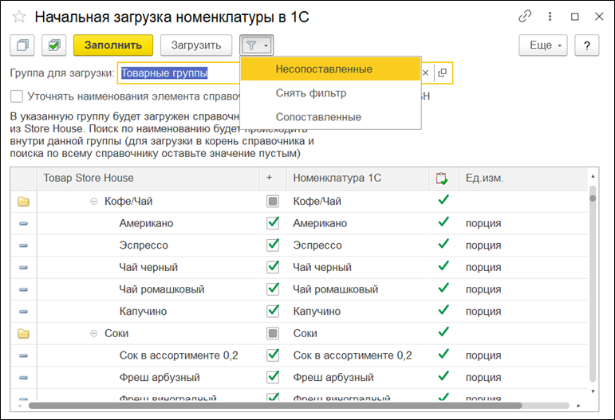Choose Снять фильтр from menu
This screenshot has height=420, width=615.
click(x=311, y=93)
